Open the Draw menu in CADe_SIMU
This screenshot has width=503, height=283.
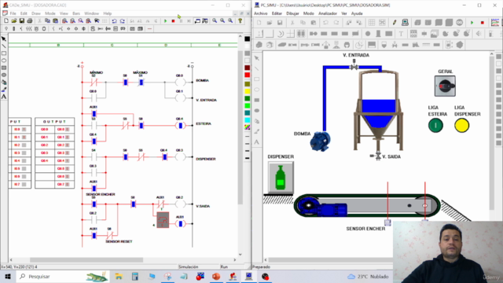tap(36, 13)
